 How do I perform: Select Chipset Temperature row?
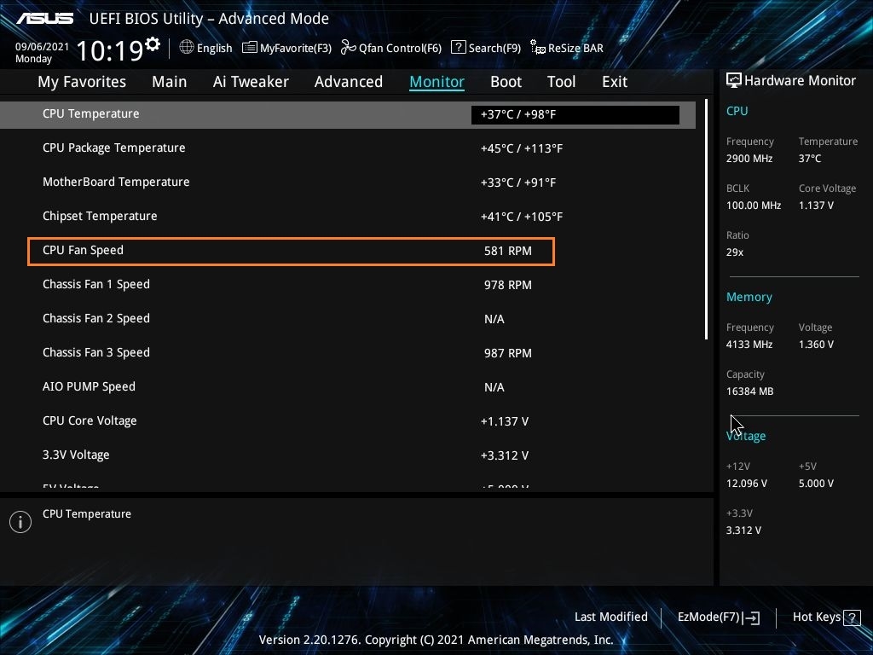click(x=348, y=216)
